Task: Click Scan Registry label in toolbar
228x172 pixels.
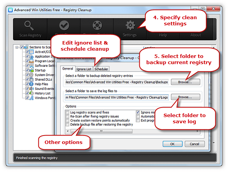Action: 30,35
